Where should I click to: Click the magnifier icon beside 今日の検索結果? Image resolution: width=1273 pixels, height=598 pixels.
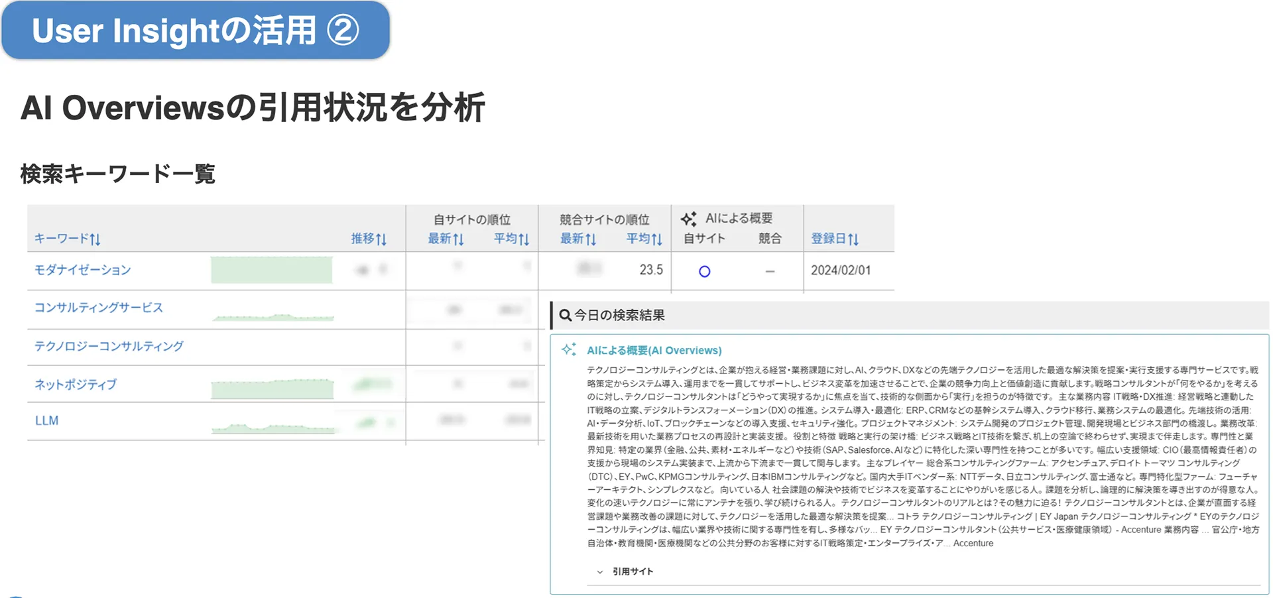click(x=565, y=316)
